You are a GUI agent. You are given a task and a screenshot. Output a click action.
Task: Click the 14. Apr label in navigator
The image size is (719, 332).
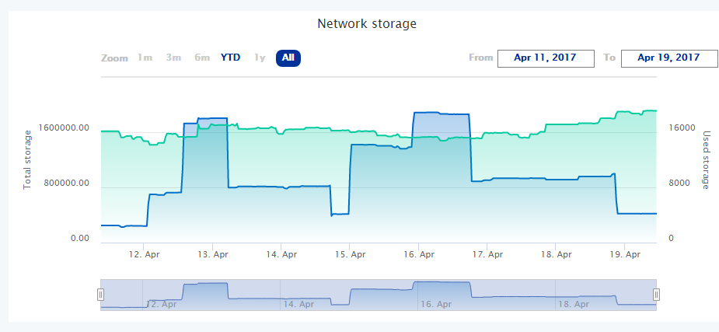tap(298, 304)
